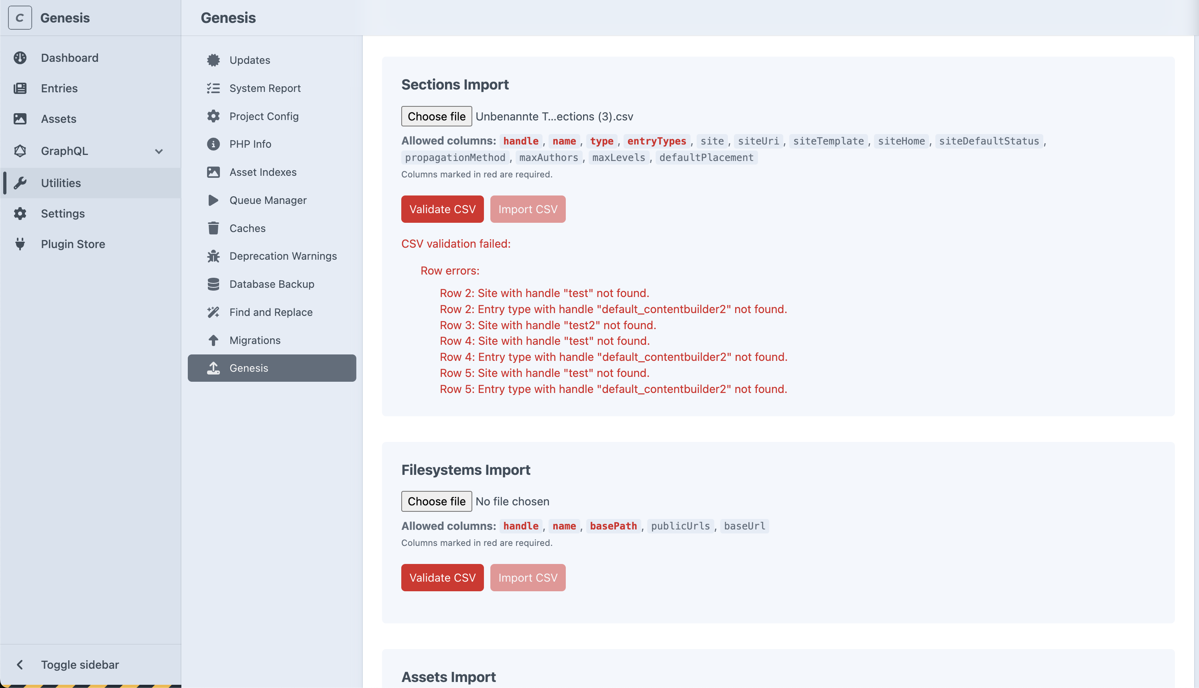Open the Settings navigation item
The height and width of the screenshot is (688, 1199).
pos(63,214)
